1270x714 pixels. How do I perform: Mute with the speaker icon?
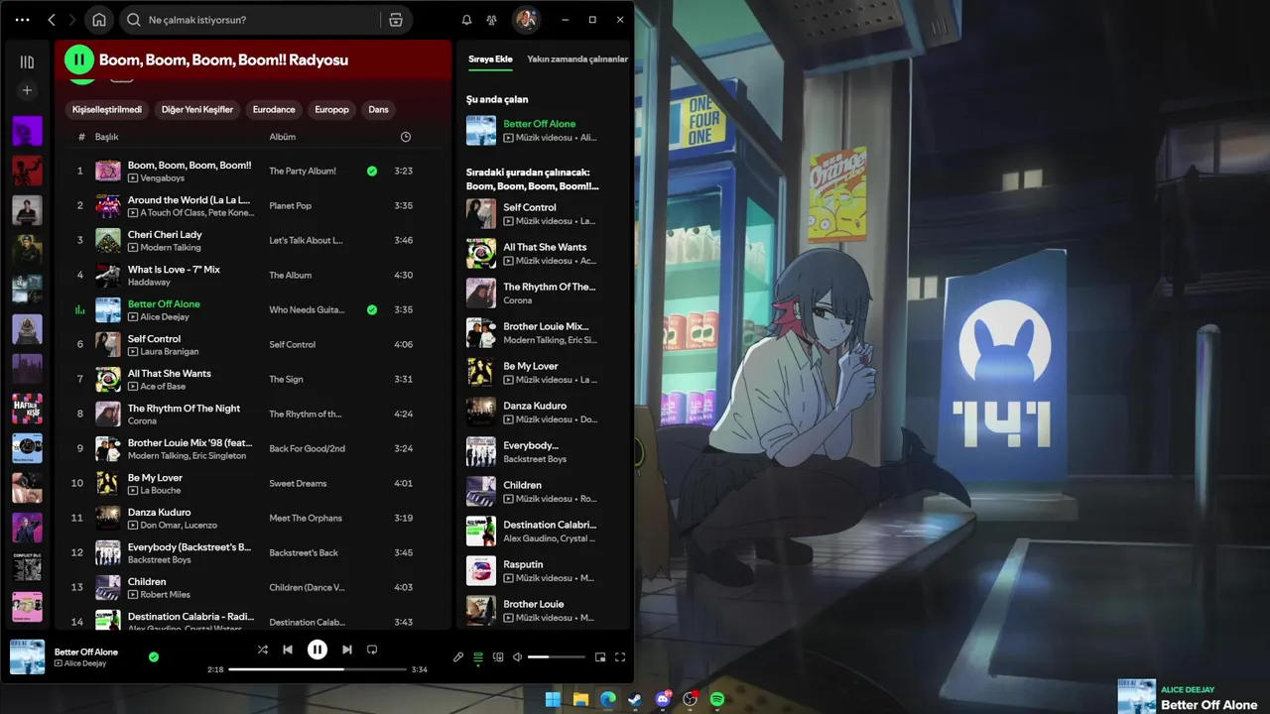point(517,656)
